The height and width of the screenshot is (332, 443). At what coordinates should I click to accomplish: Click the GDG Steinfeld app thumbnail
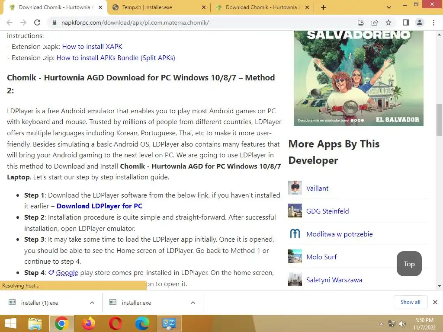tap(295, 211)
